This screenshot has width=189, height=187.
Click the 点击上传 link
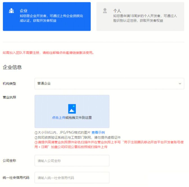(x=58, y=118)
